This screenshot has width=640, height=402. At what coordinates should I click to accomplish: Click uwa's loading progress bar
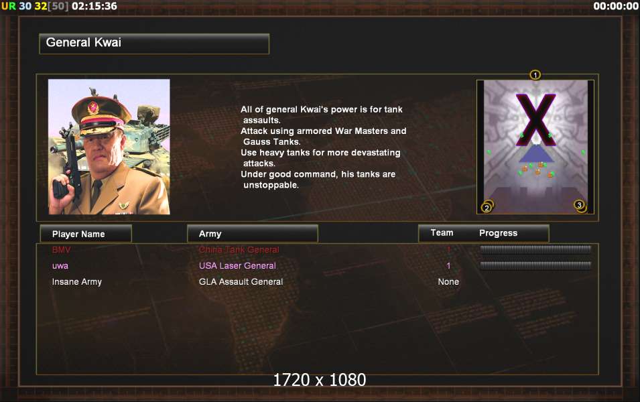coord(535,265)
